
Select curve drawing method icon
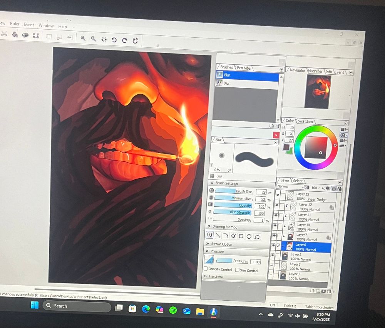coord(225,236)
